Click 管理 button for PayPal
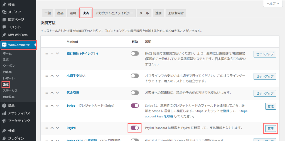The width and height of the screenshot is (285, 141). pos(271,129)
